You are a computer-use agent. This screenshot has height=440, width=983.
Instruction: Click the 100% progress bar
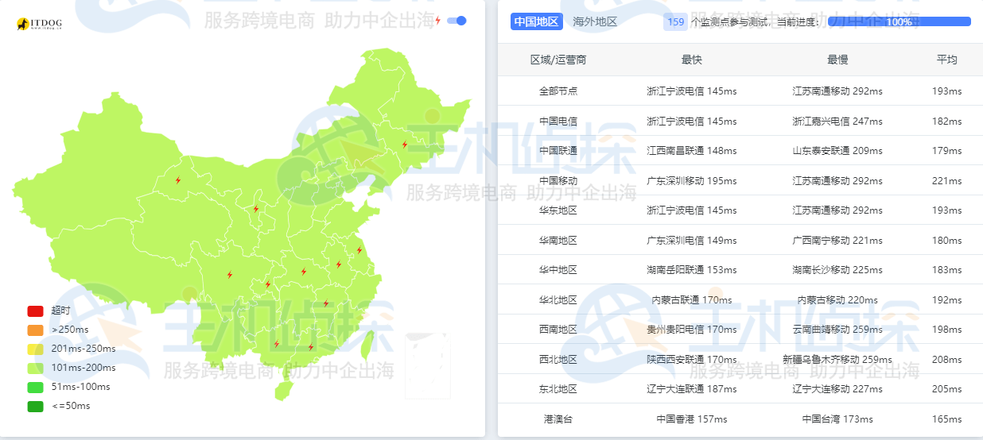click(x=899, y=22)
